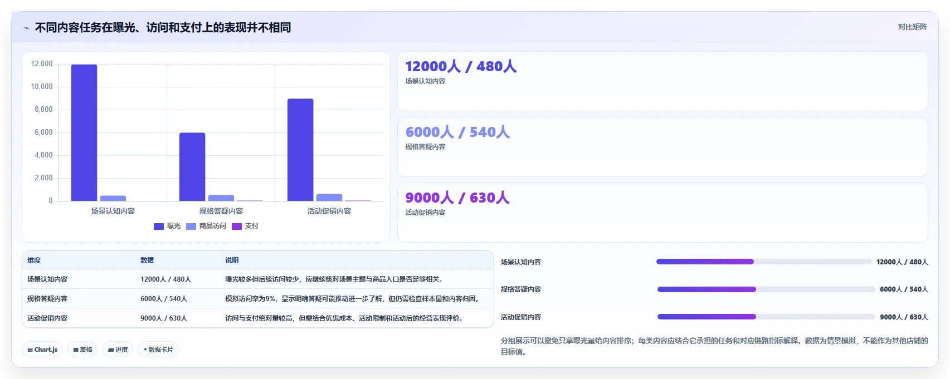Click the 6,000 y-axis tick label

(x=43, y=132)
